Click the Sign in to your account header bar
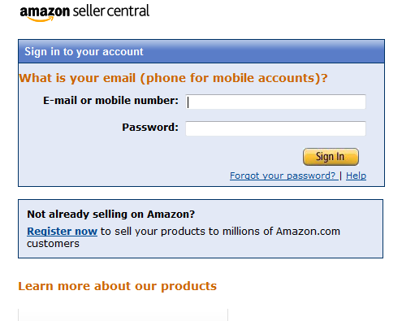 201,51
